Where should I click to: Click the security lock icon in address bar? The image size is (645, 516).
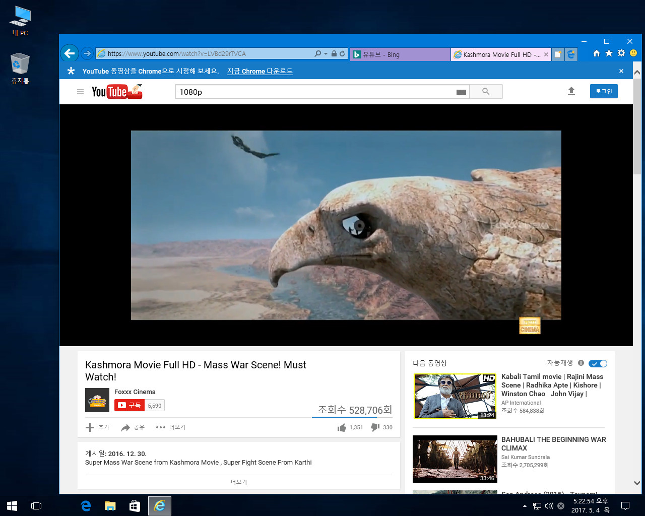point(334,53)
